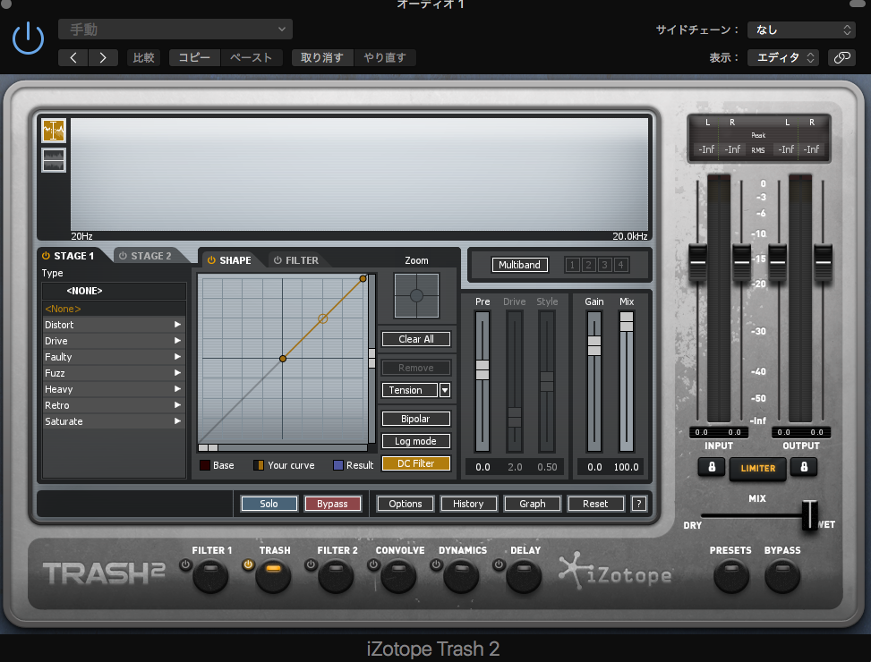The image size is (871, 662).
Task: Open the sidechain dropdown
Action: (801, 30)
